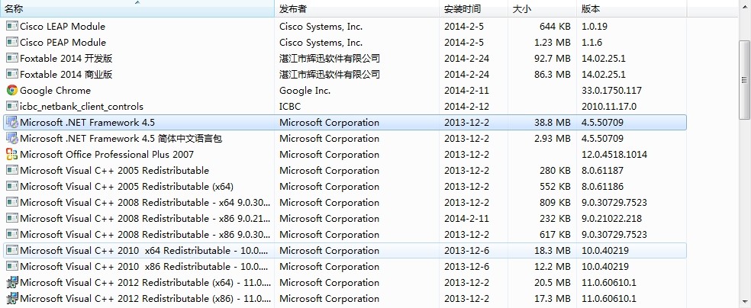Sort list by 名称 column header

tap(137, 8)
